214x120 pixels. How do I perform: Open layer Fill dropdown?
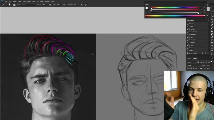pyautogui.click(x=211, y=68)
